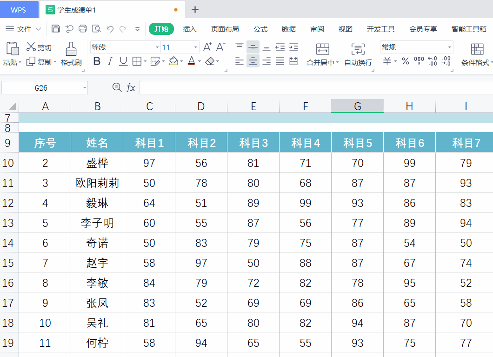Viewport: 493px width, 357px height.
Task: Open the font name dropdown
Action: 156,47
